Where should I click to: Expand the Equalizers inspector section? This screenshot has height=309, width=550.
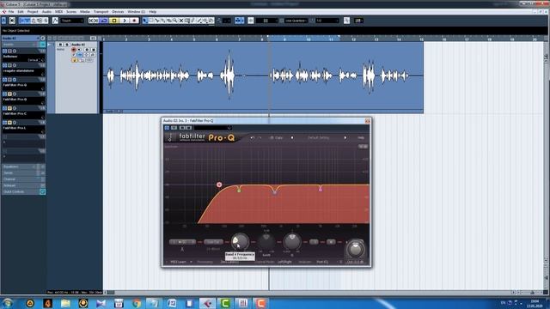[23, 167]
